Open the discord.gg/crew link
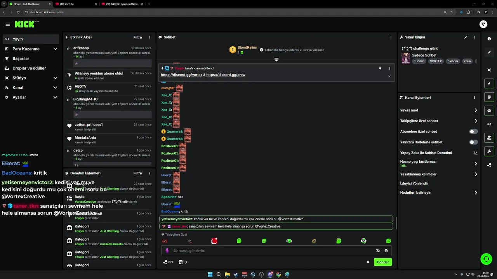This screenshot has width=497, height=279. pyautogui.click(x=226, y=75)
